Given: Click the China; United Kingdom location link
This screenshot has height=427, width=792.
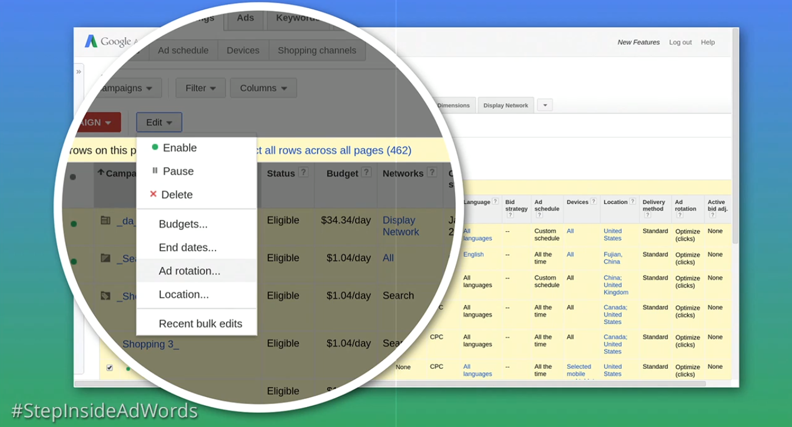Looking at the screenshot, I should (616, 285).
